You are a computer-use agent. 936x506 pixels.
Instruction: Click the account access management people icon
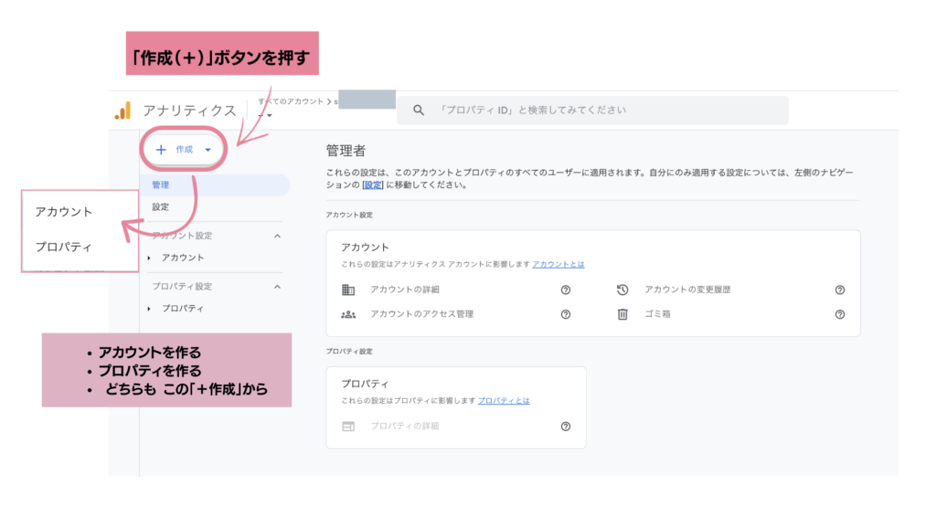(348, 314)
